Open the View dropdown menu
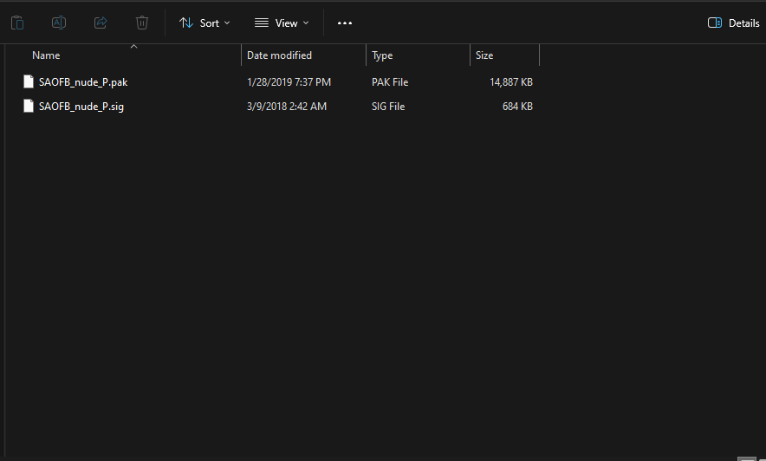The image size is (766, 461). point(282,23)
